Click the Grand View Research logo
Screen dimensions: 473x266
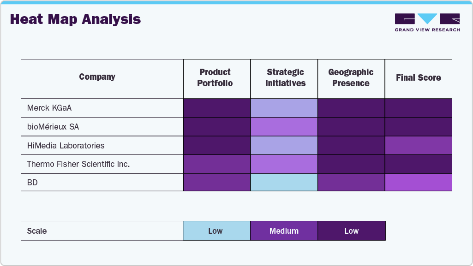[x=427, y=23]
